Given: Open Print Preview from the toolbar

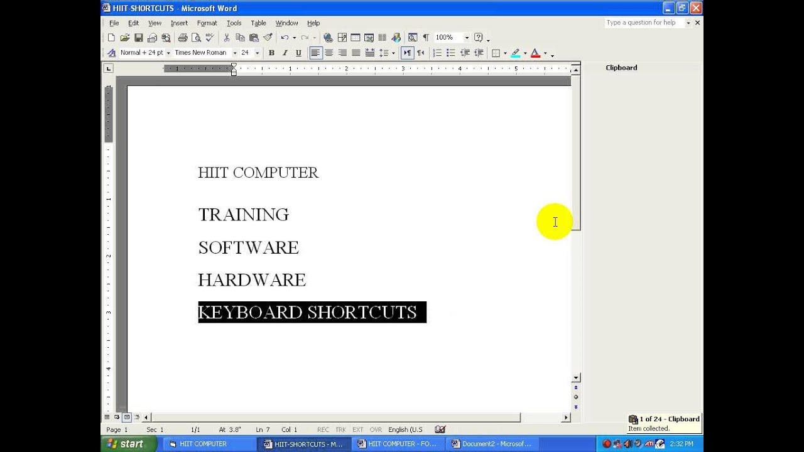Looking at the screenshot, I should 196,38.
